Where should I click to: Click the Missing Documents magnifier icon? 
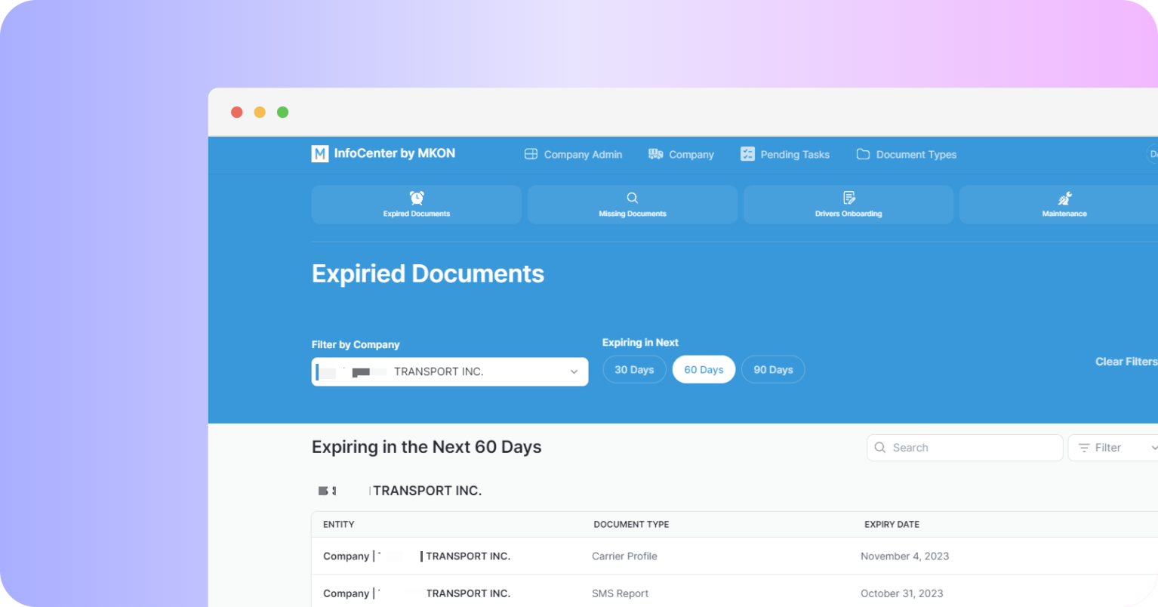[x=633, y=198]
